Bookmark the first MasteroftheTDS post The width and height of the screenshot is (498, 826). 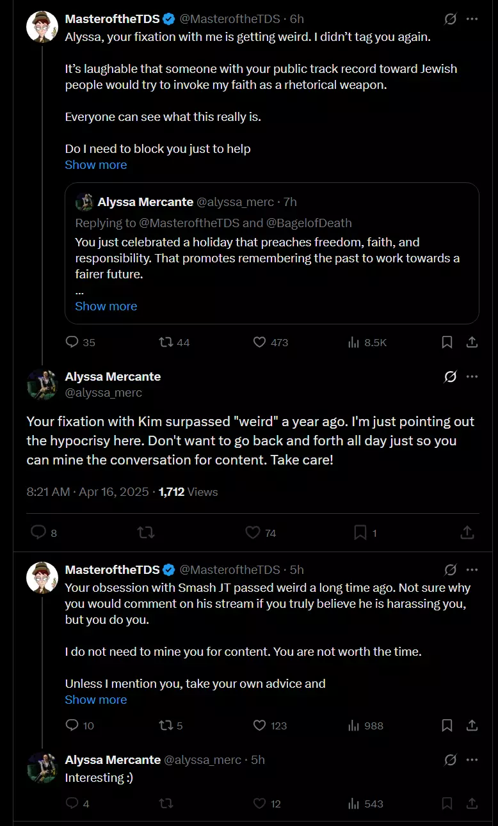click(447, 342)
